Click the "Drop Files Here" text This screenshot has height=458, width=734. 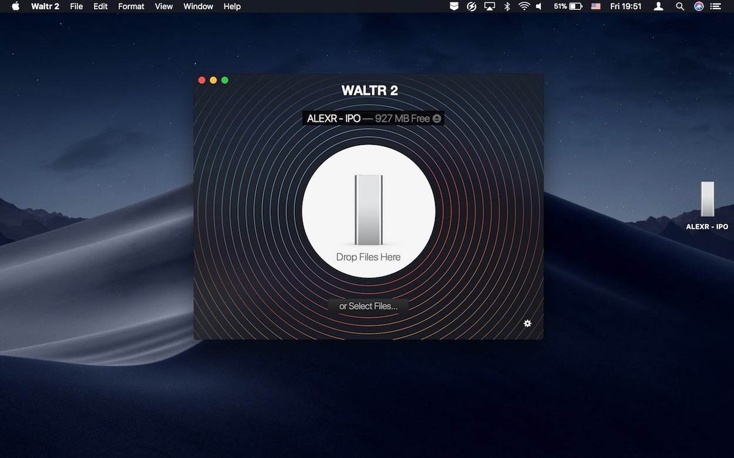[x=368, y=257]
